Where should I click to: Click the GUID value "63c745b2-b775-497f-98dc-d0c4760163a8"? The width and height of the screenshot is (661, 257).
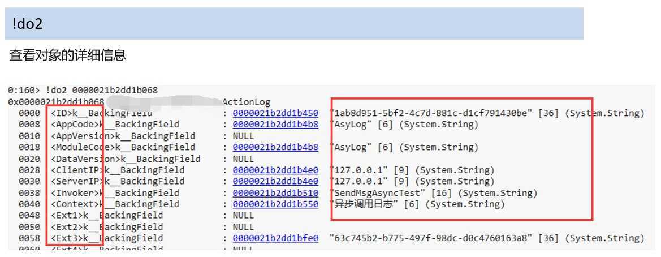[x=431, y=238]
